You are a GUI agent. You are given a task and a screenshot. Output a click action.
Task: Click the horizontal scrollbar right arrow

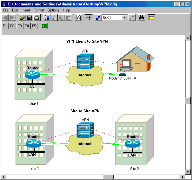tap(183, 177)
